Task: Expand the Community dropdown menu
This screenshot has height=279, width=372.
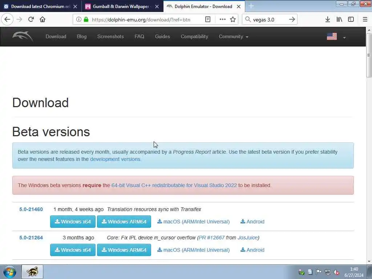Action: click(x=234, y=37)
